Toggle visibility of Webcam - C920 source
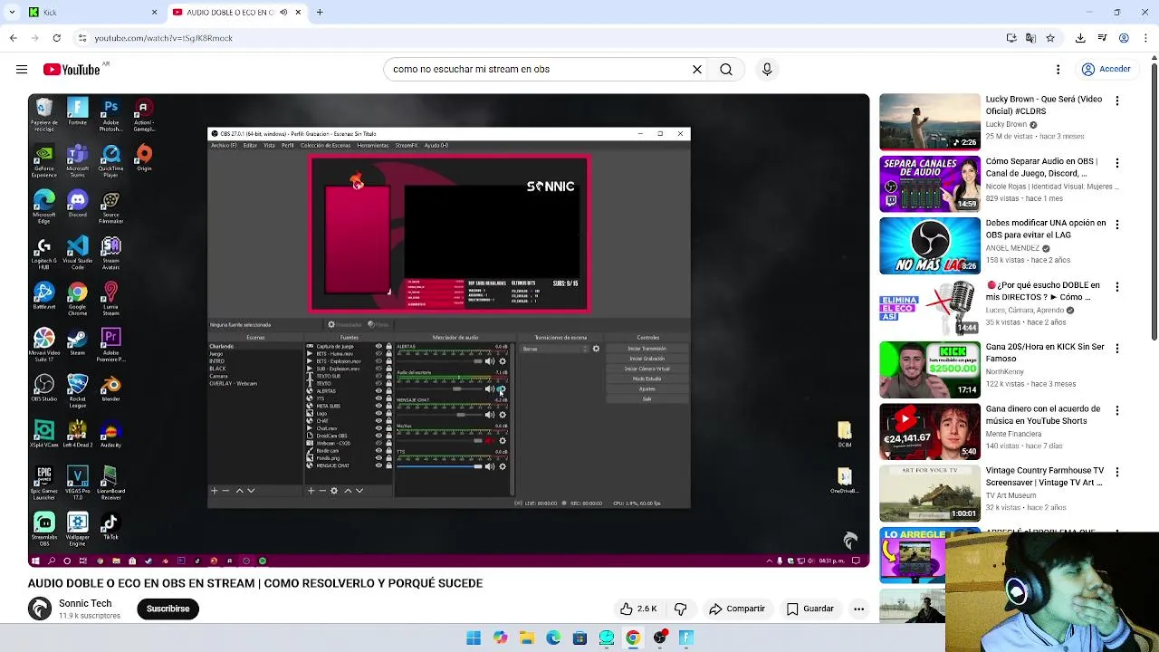The image size is (1159, 652). 378,443
